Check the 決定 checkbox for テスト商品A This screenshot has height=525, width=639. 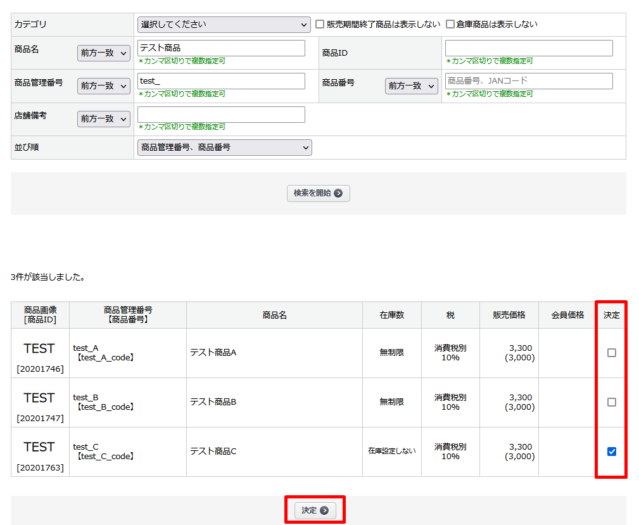click(x=611, y=353)
